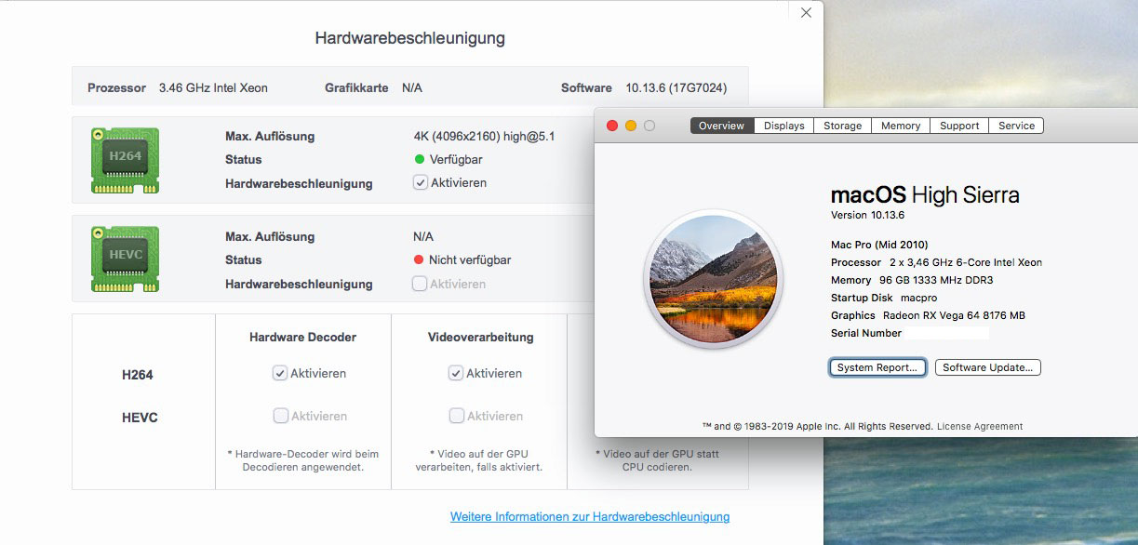Toggle H264 Hardwarebeschleunigung Aktivieren checkbox
The height and width of the screenshot is (545, 1138).
pyautogui.click(x=421, y=183)
